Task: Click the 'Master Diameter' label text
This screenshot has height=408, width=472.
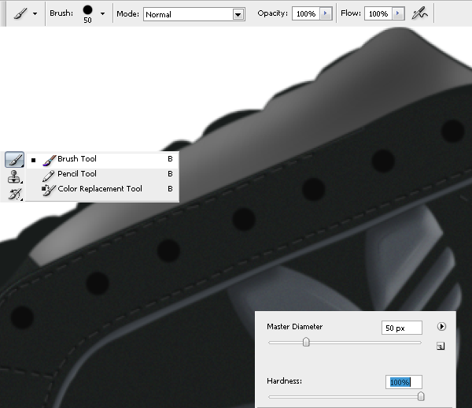Action: [294, 327]
